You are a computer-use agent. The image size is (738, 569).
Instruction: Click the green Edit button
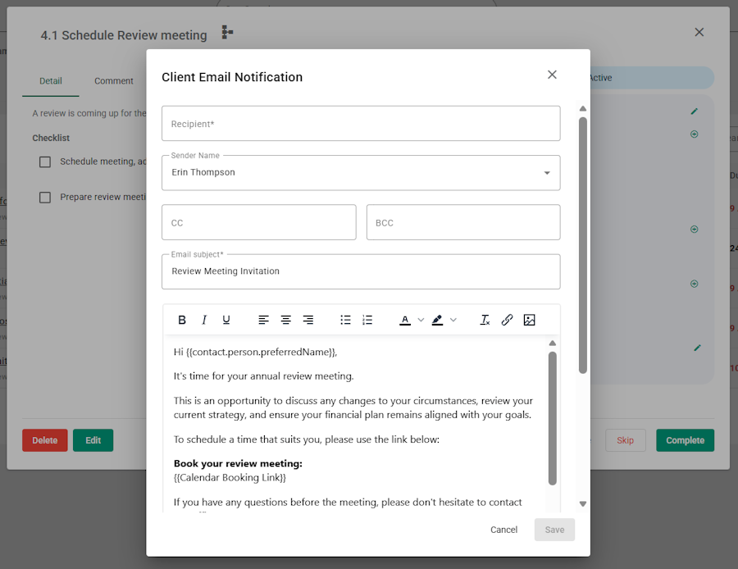tap(93, 440)
